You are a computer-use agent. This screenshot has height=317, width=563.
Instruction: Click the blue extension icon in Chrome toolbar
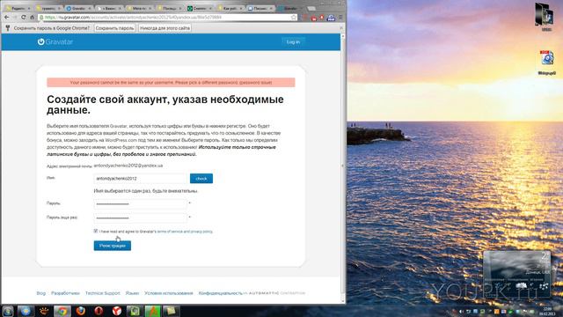pyautogui.click(x=331, y=18)
